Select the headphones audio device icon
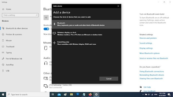The width and height of the screenshot is (173, 97). point(46,63)
